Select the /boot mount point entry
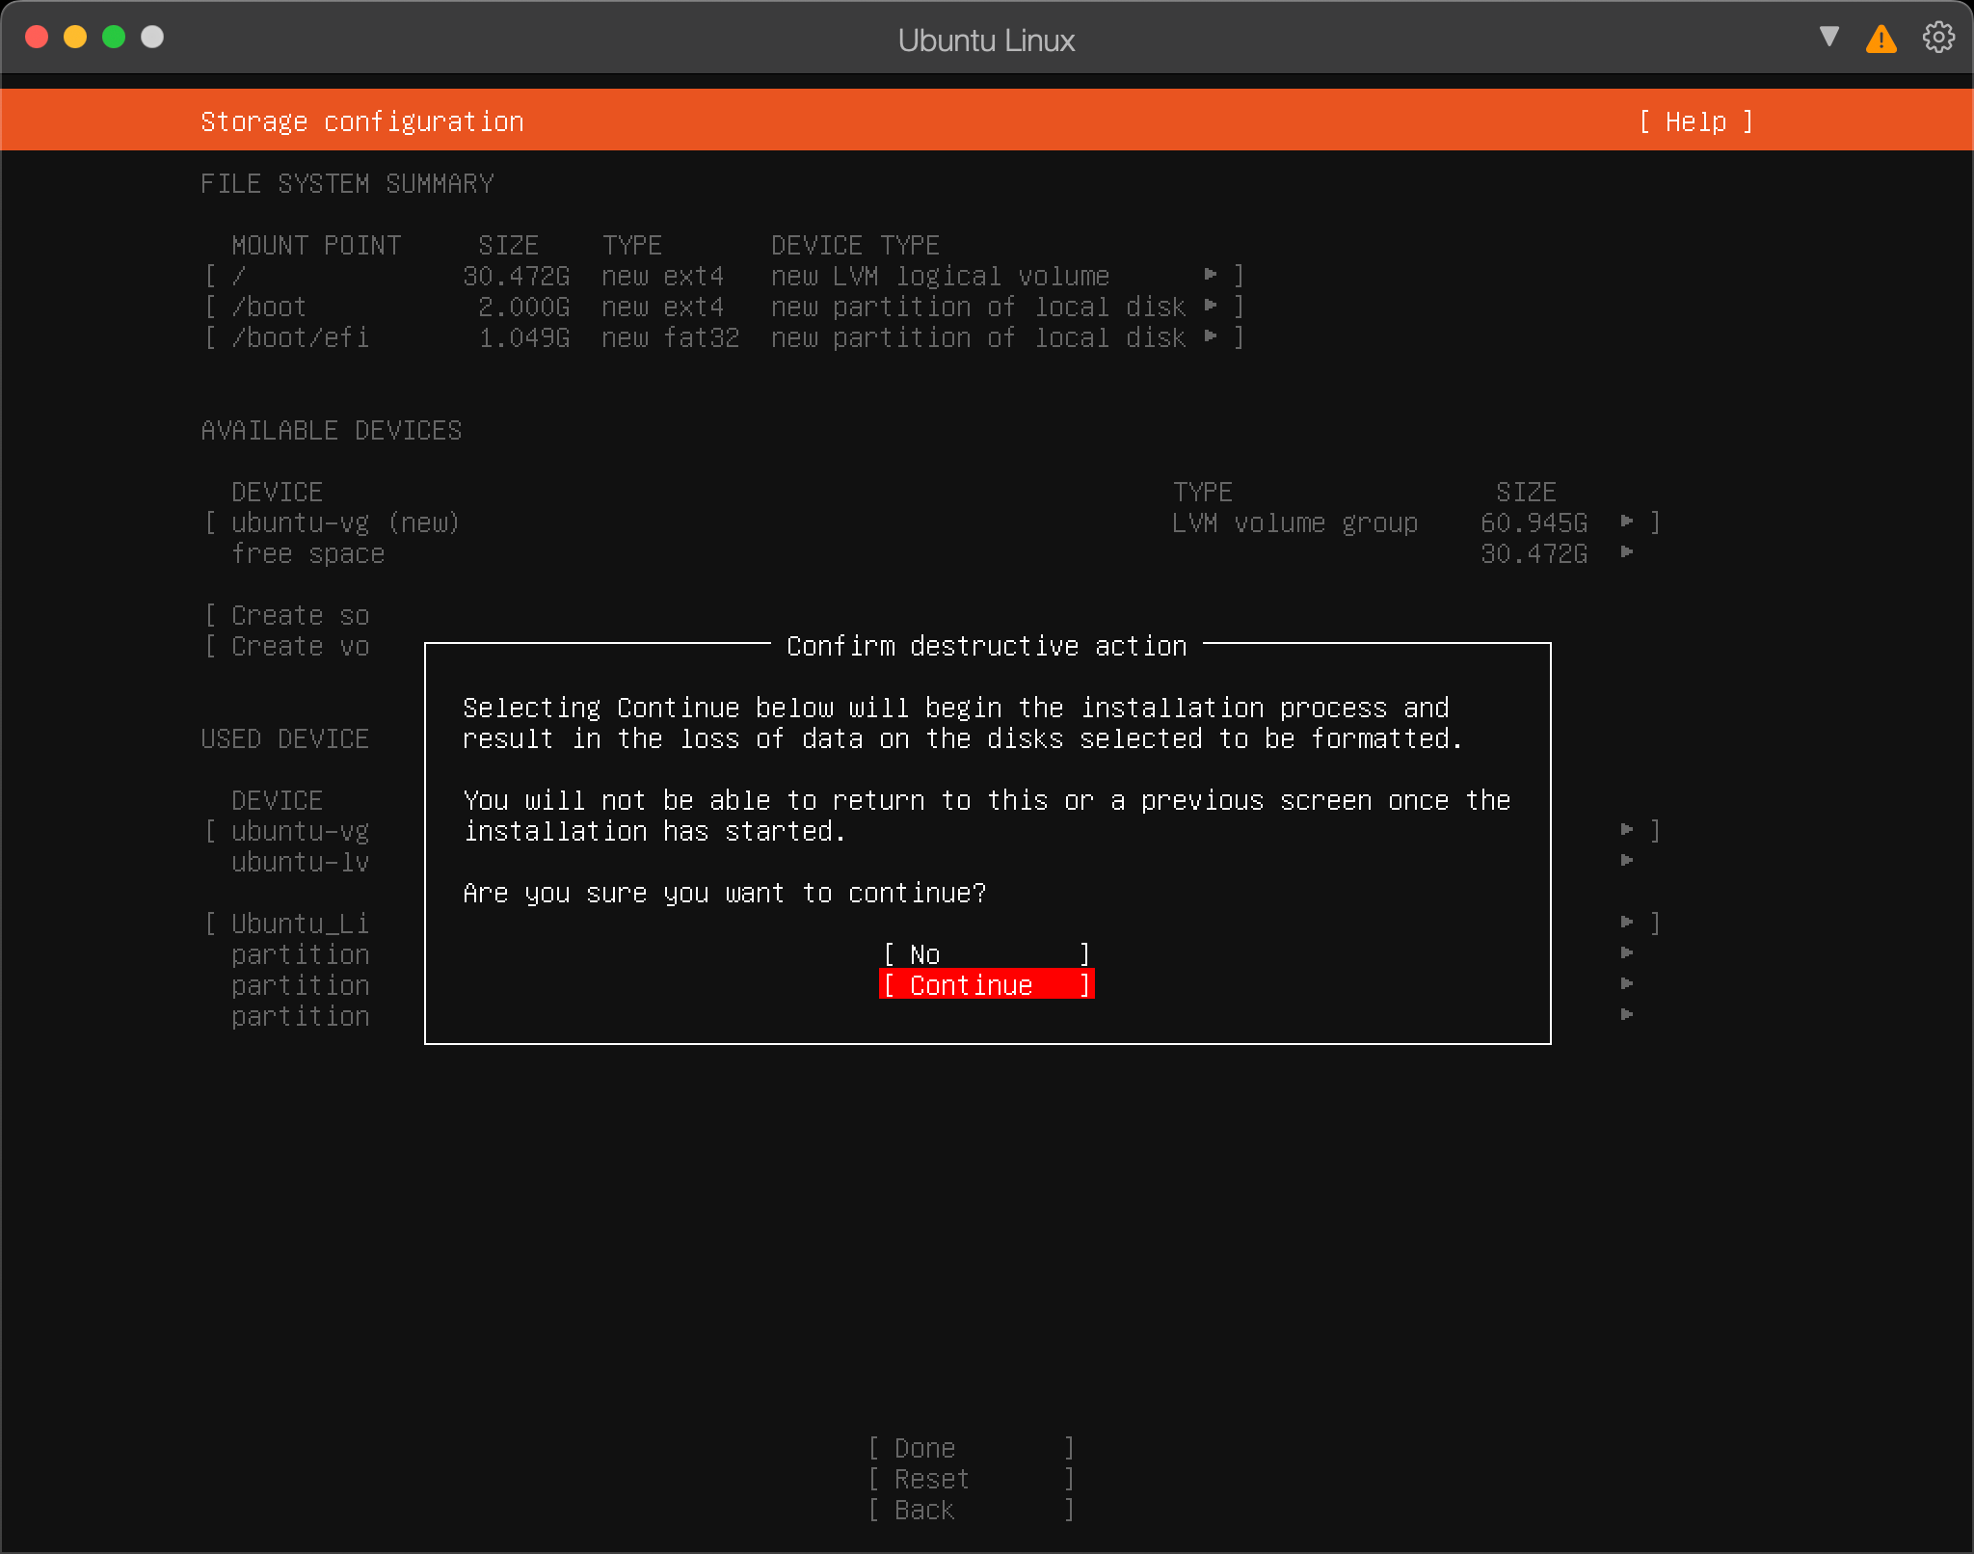This screenshot has height=1554, width=1974. click(x=725, y=307)
